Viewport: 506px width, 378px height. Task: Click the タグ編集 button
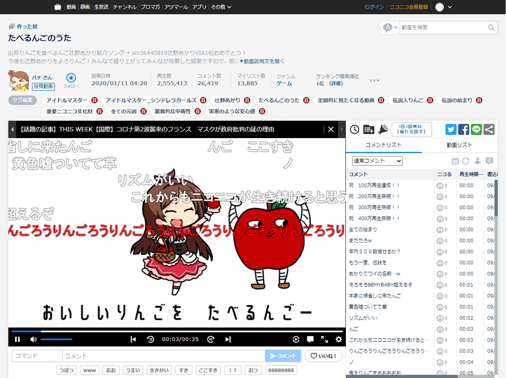tap(22, 100)
